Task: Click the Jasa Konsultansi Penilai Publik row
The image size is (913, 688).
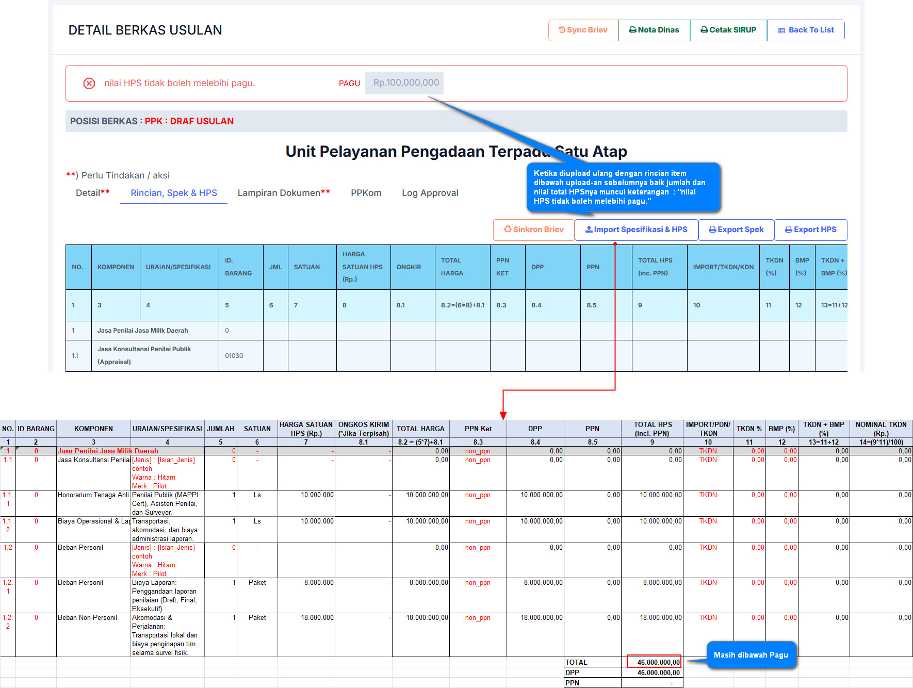Action: tap(144, 355)
